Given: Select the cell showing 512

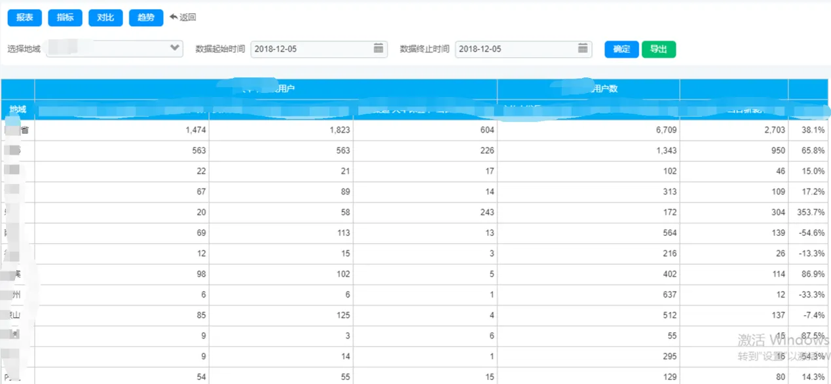Looking at the screenshot, I should [x=589, y=316].
